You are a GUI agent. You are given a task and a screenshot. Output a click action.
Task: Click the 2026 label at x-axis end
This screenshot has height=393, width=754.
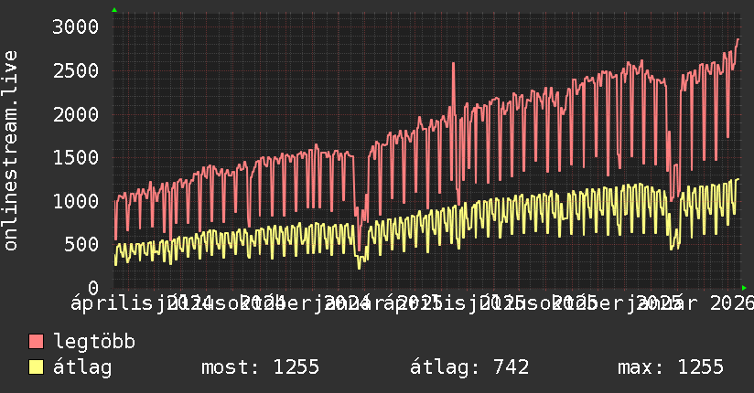coord(732,303)
